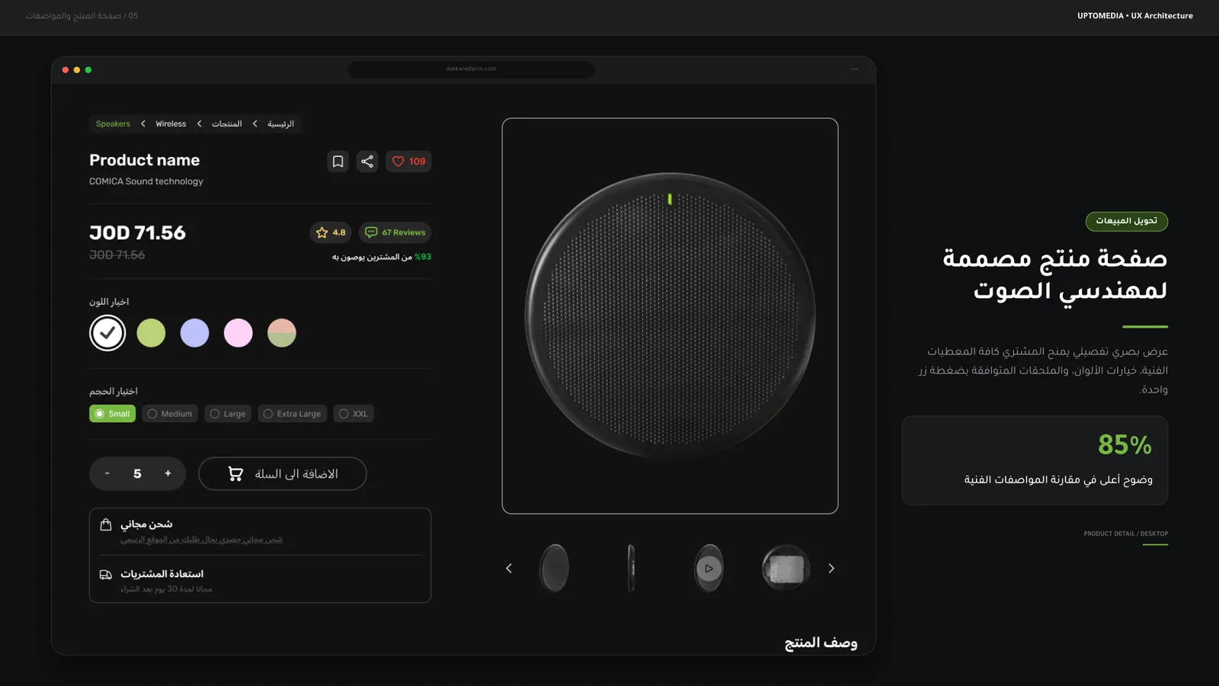Click the JOD 71.56 price

(137, 233)
